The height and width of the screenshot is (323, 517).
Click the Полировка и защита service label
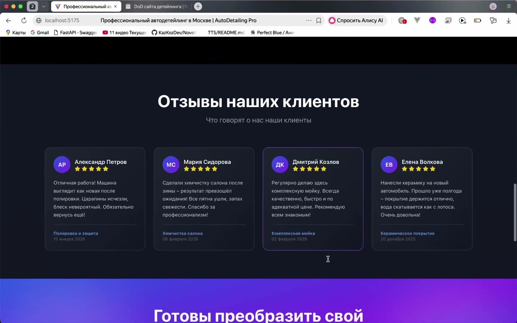point(76,233)
